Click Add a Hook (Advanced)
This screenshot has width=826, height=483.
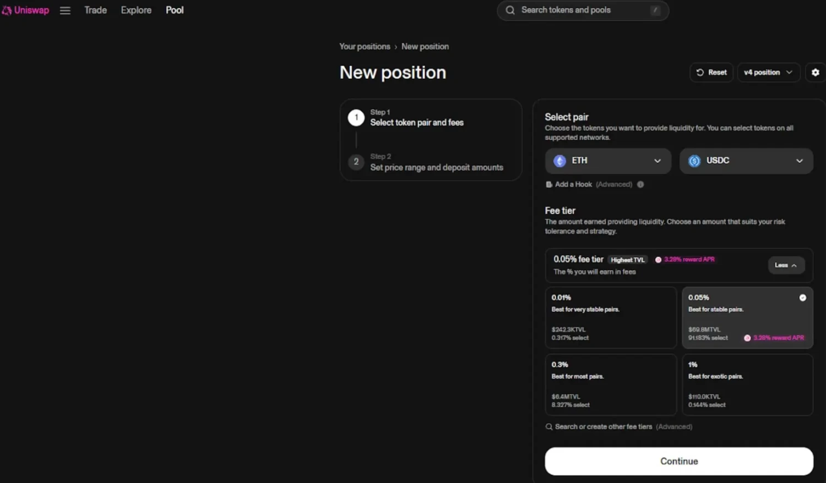pyautogui.click(x=594, y=184)
